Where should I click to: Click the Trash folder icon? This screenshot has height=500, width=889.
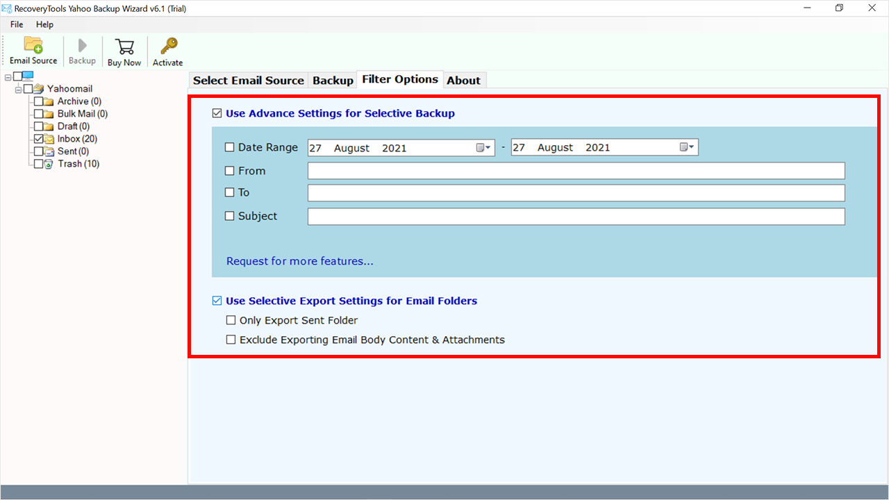49,164
